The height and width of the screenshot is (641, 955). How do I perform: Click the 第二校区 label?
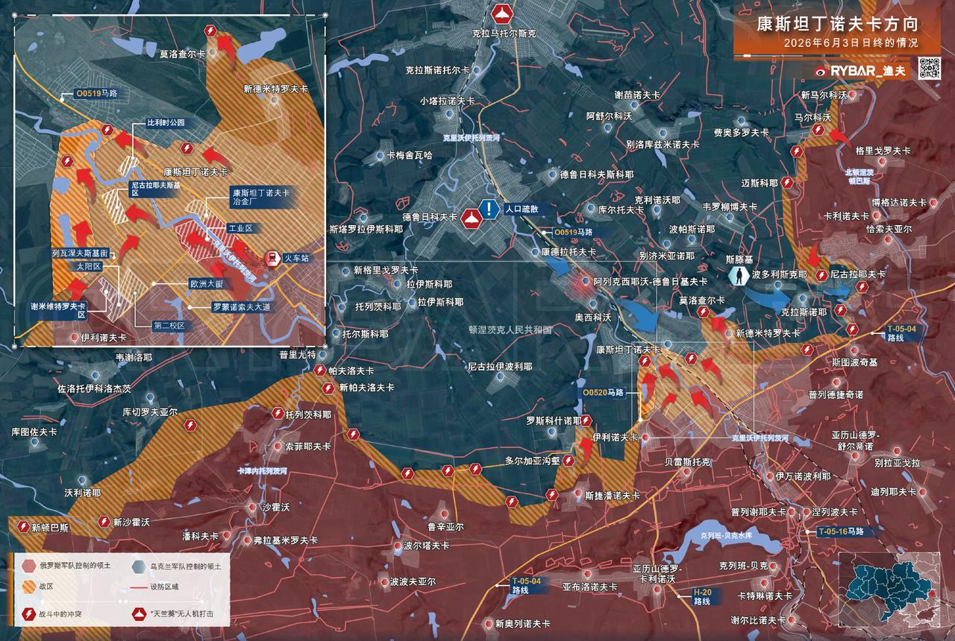pyautogui.click(x=168, y=325)
